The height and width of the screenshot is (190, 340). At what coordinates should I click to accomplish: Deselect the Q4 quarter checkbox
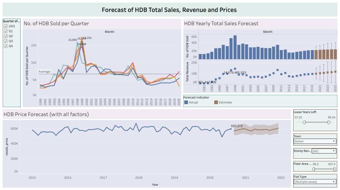tap(6, 46)
